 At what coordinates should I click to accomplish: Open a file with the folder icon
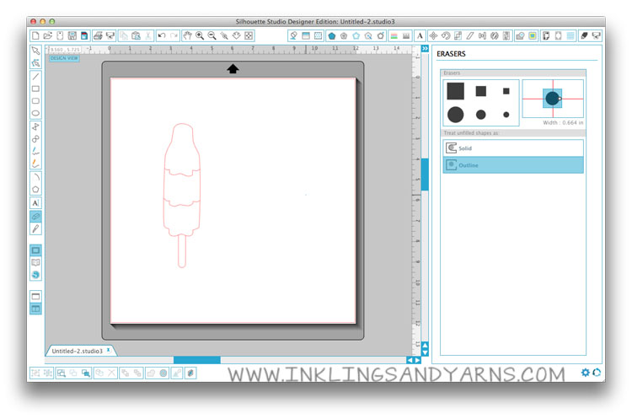coord(47,36)
